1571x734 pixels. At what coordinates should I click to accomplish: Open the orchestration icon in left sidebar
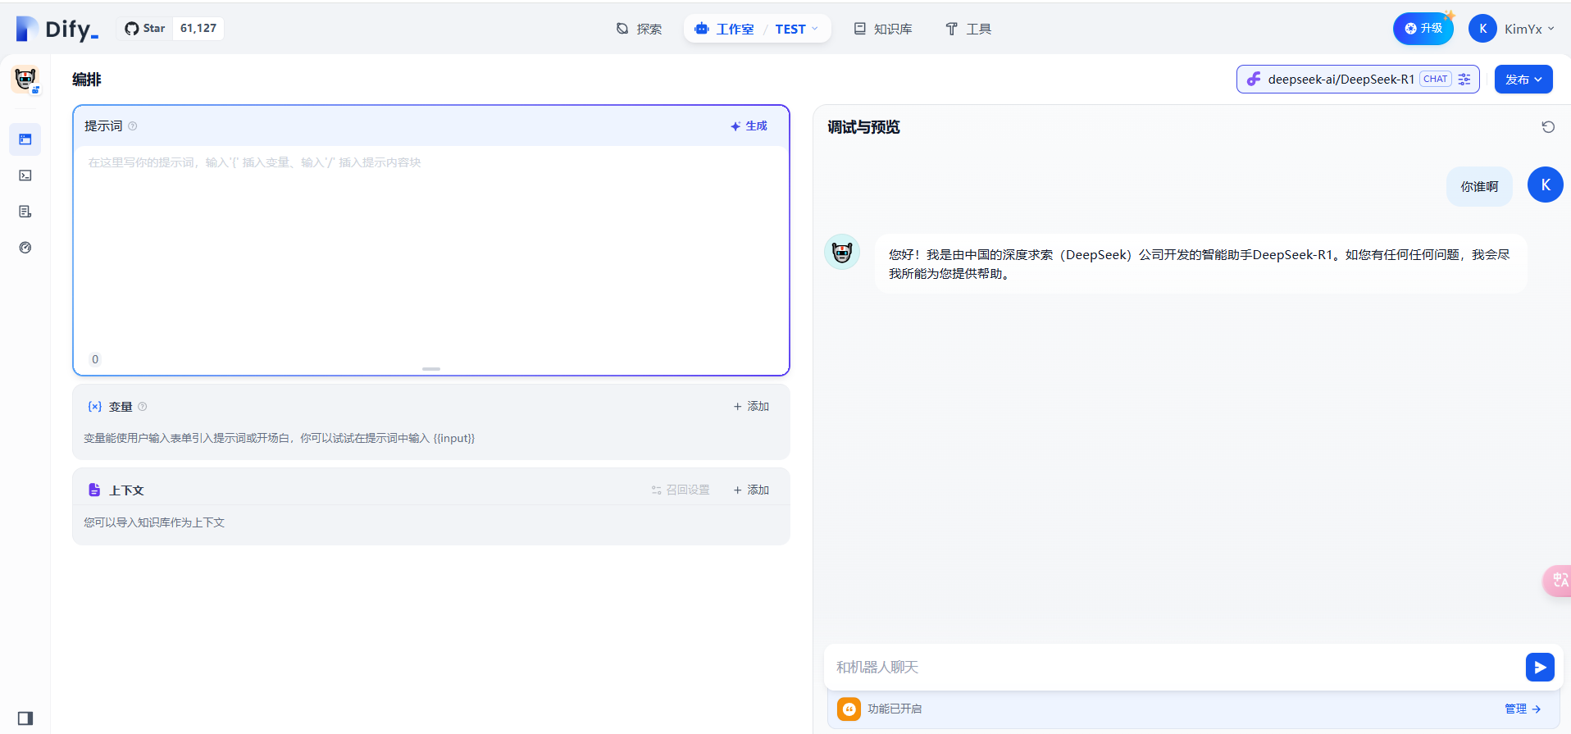tap(25, 139)
